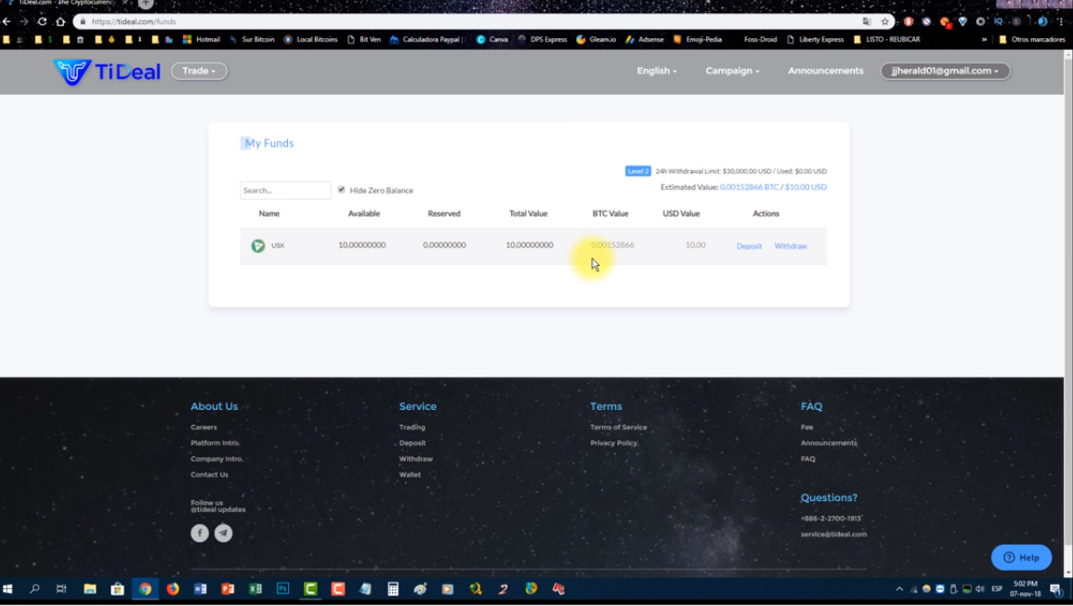
Task: Open the Calculadora Paypal bookmark
Action: (x=427, y=40)
